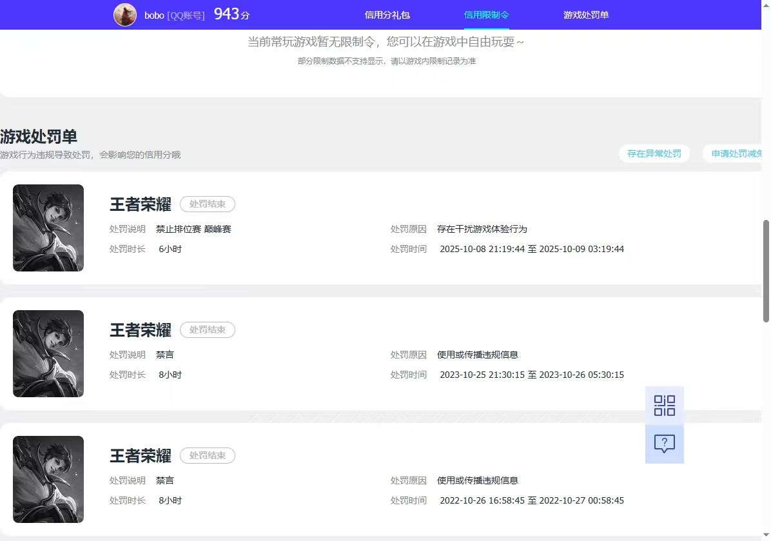The height and width of the screenshot is (541, 771).
Task: Switch to 信用限制令 tab
Action: 486,15
